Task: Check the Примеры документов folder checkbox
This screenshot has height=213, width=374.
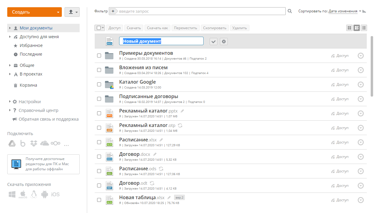Action: [x=99, y=56]
